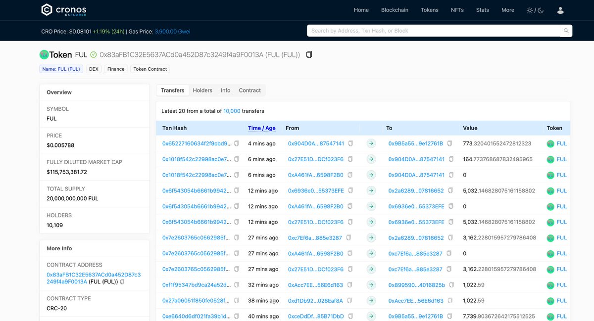Viewport: 594px width, 321px height.
Task: Click the gas price 3,900.00 Gwei link
Action: tap(172, 31)
